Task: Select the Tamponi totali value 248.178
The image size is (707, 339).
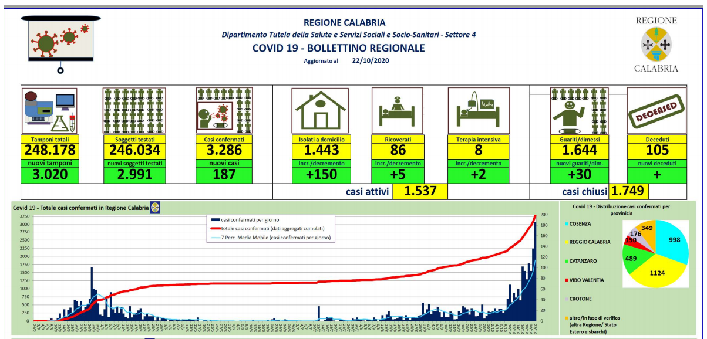Action: [x=49, y=151]
